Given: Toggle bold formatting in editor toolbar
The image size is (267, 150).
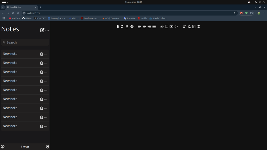Looking at the screenshot, I should [118, 27].
